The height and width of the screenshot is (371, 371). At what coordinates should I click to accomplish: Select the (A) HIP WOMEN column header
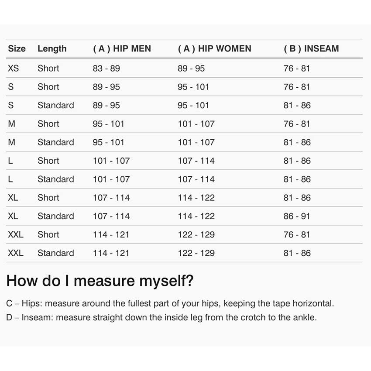[214, 48]
